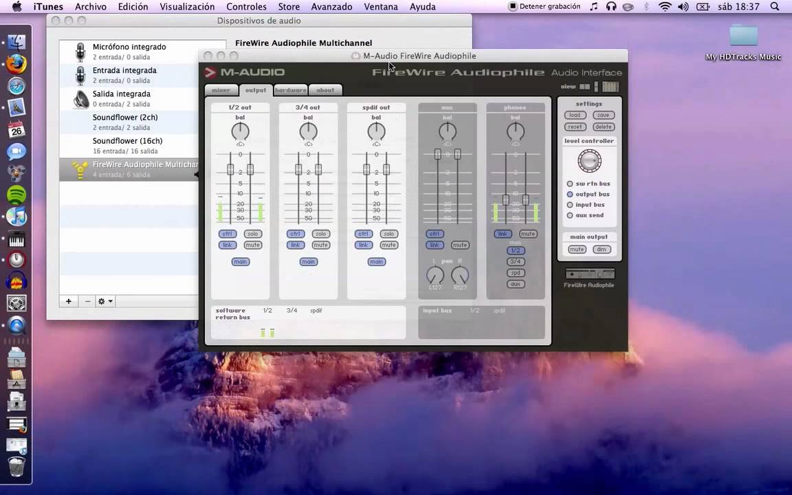
Task: Switch to the mixer tab
Action: (221, 90)
